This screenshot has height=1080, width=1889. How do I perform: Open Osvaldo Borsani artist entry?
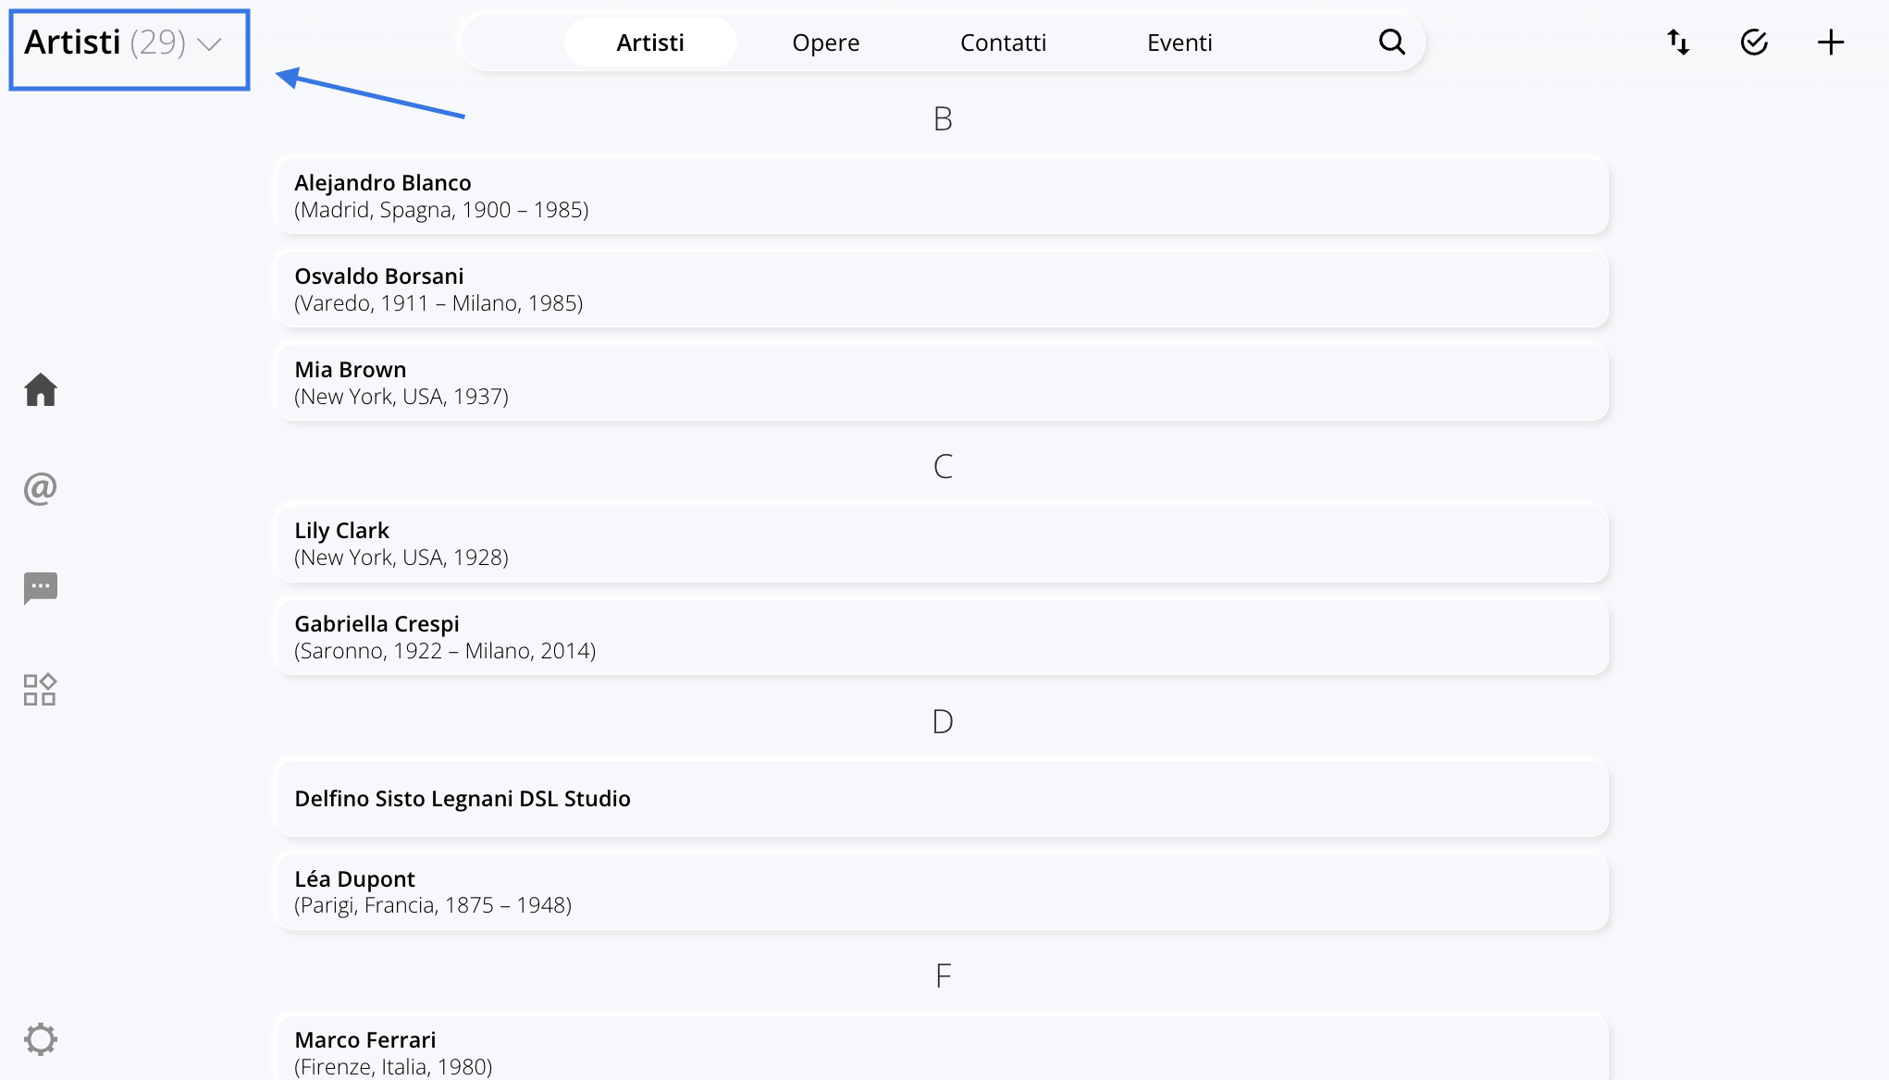943,289
